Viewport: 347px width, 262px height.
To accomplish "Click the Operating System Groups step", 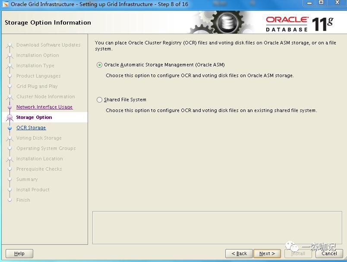I will pos(46,148).
